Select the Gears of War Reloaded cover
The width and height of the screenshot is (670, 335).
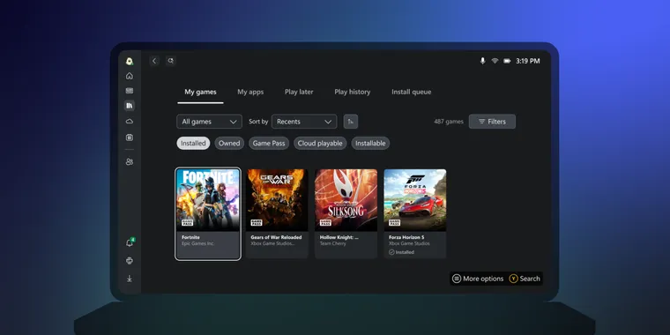[277, 200]
